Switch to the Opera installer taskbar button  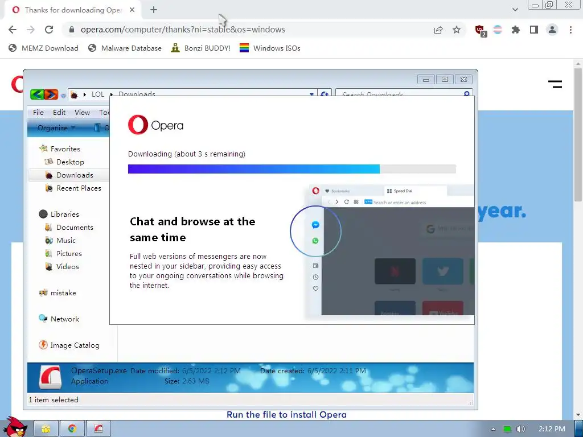98,429
